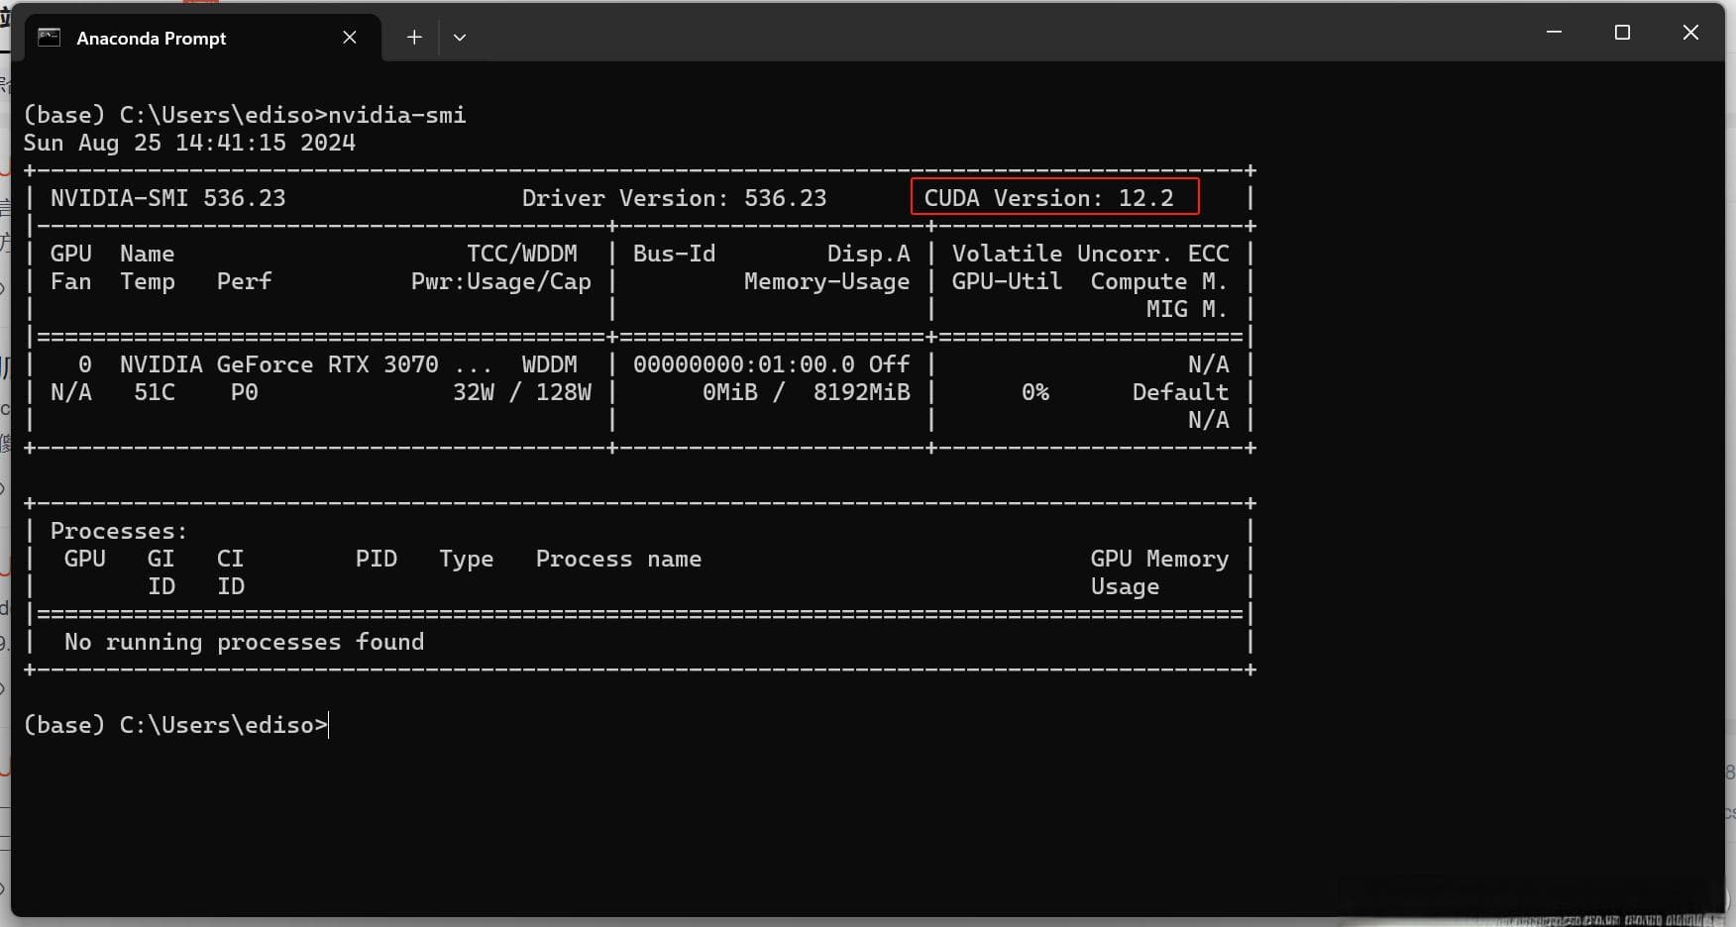
Task: Click 'Driver Version: 536.23' text
Action: [674, 198]
